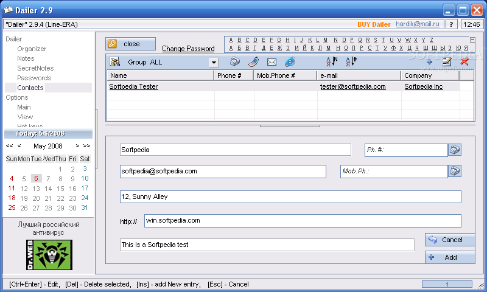
Task: Go to next year double arrow
Action: 86,145
